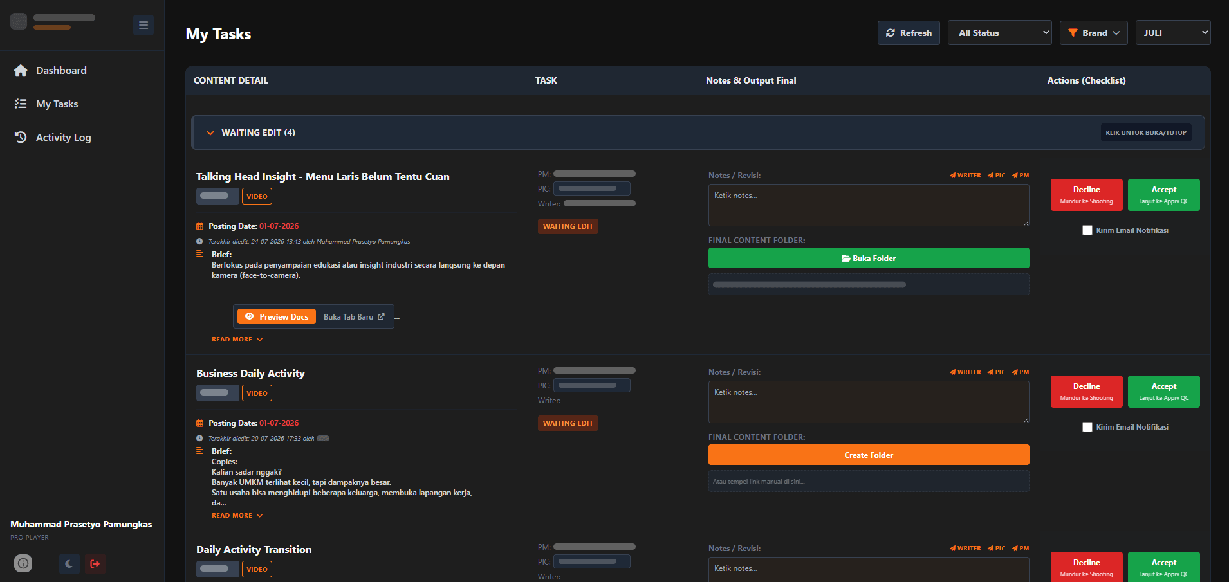Open the JULI month dropdown

click(1172, 33)
